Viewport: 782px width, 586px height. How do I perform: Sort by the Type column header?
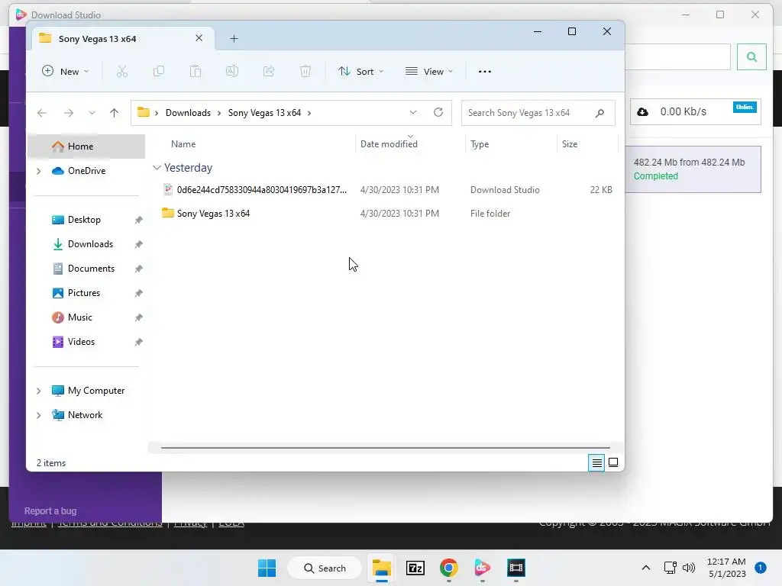pos(480,144)
